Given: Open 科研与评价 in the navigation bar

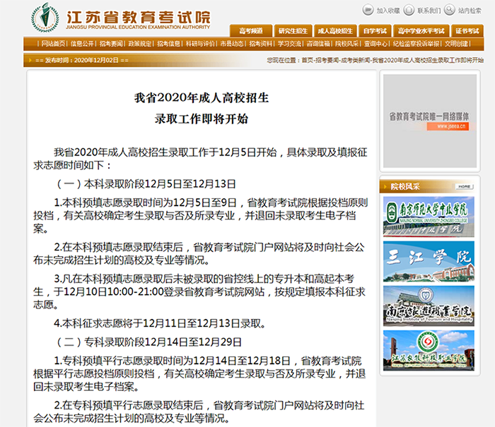Looking at the screenshot, I should click(200, 44).
